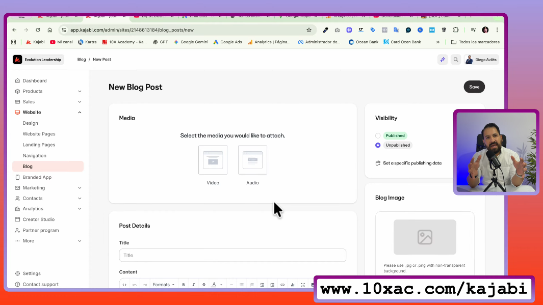Open the Kajabi AI assistant sparkle icon
543x305 pixels.
[x=443, y=60]
